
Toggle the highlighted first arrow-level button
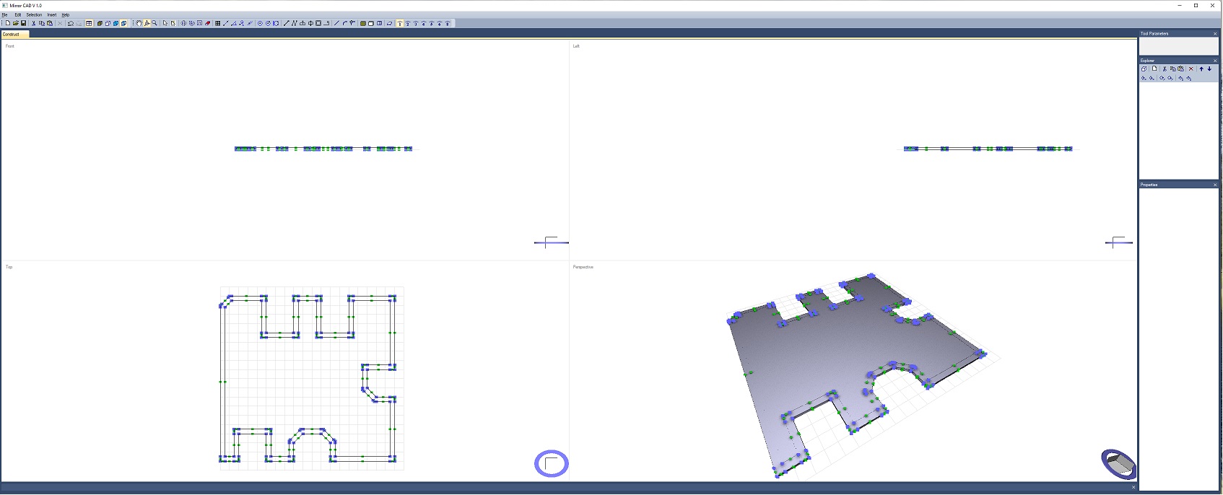[400, 23]
